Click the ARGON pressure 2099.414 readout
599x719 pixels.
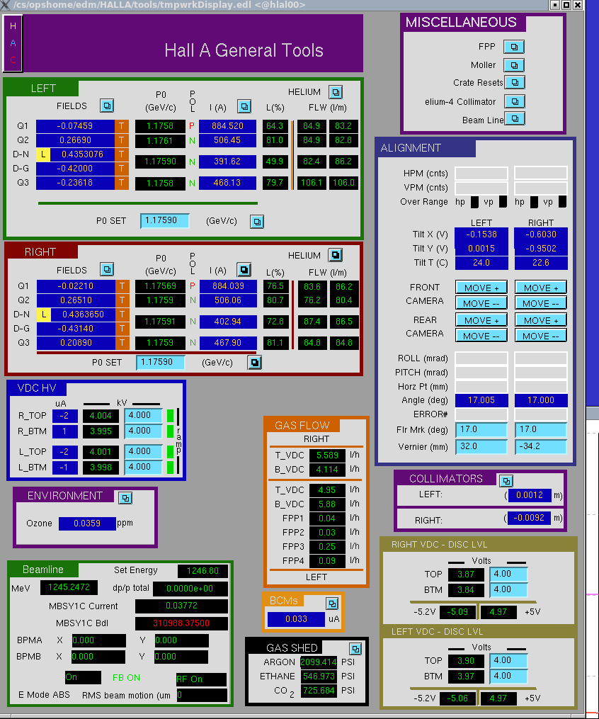click(319, 662)
